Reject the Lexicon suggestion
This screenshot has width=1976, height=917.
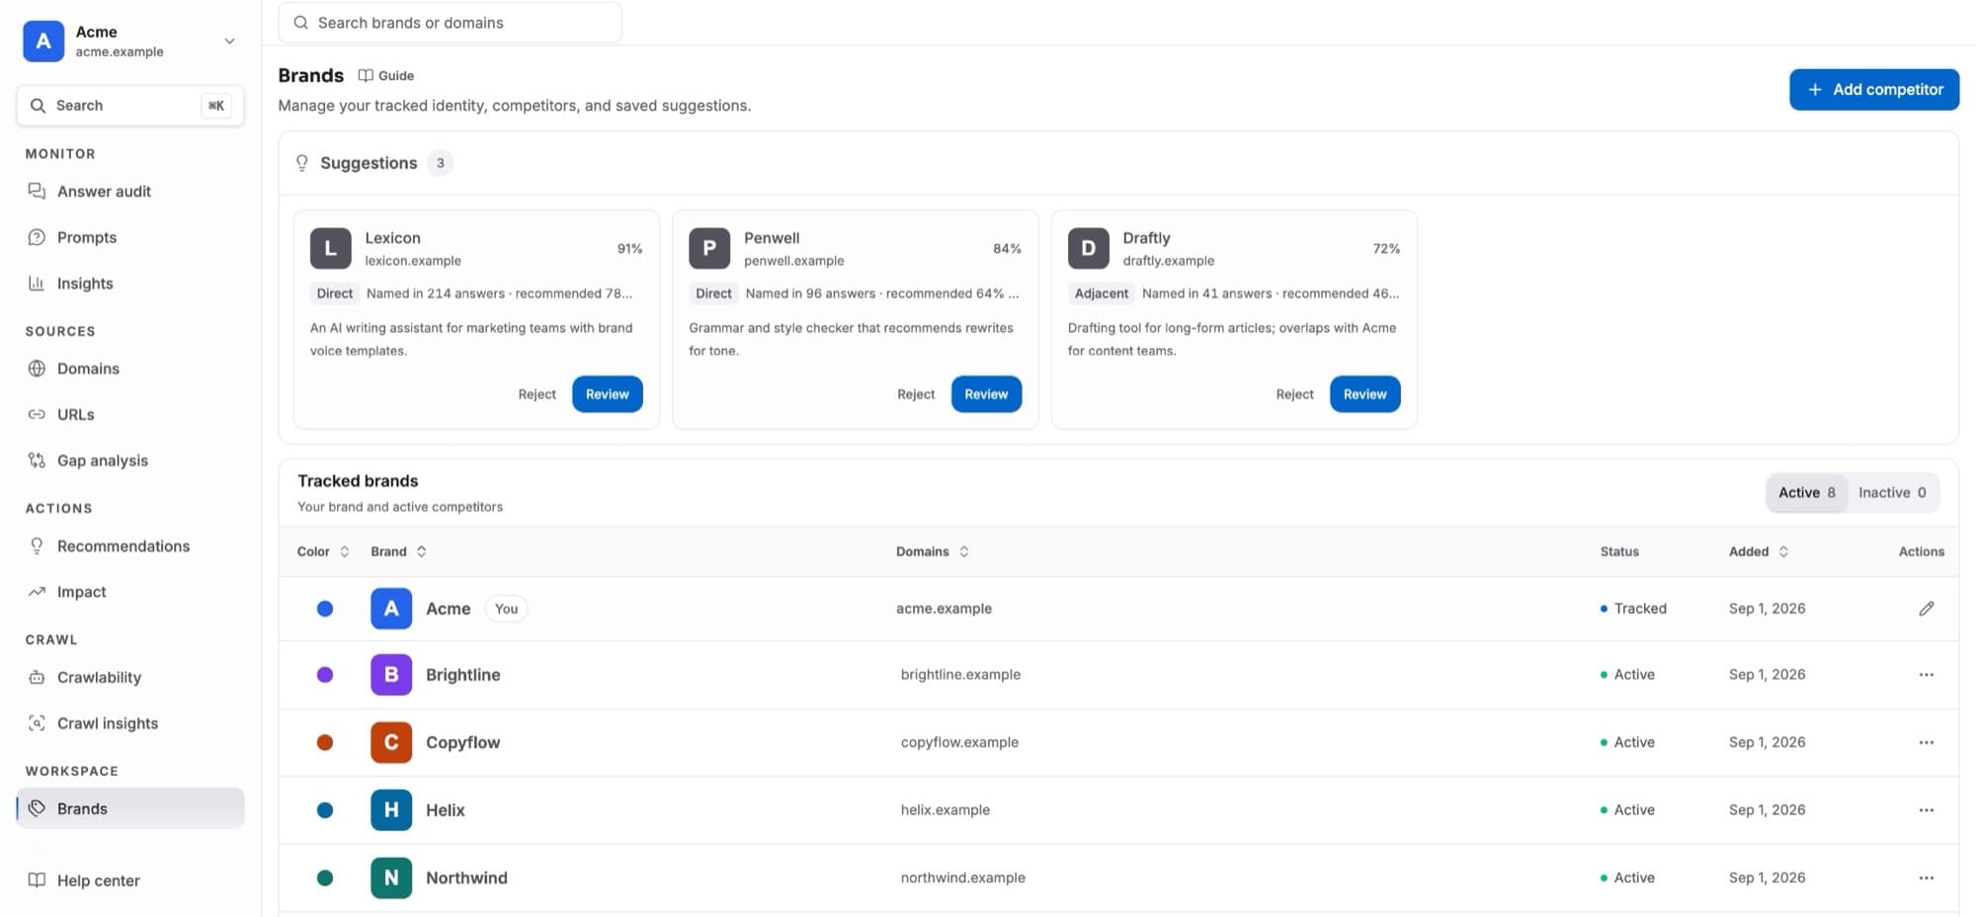click(536, 394)
